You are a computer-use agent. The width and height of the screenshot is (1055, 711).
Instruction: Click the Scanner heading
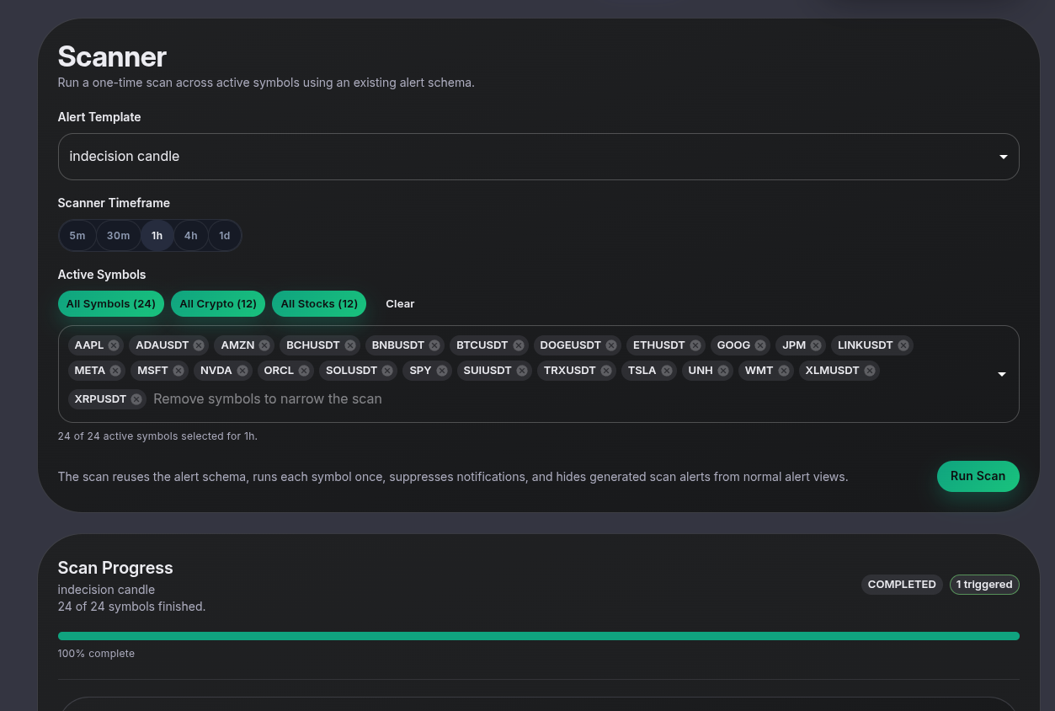(x=112, y=56)
